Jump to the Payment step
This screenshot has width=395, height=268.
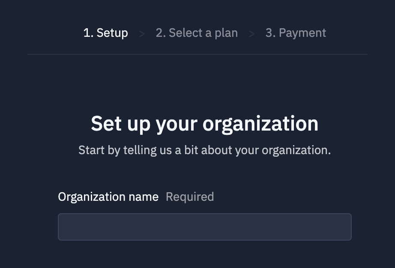296,33
